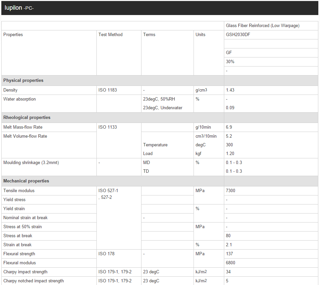Click the melt volume-flow value 5.2
This screenshot has height=285, width=320.
(x=229, y=136)
